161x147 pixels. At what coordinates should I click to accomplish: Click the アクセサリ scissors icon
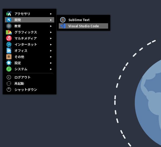(x=9, y=14)
